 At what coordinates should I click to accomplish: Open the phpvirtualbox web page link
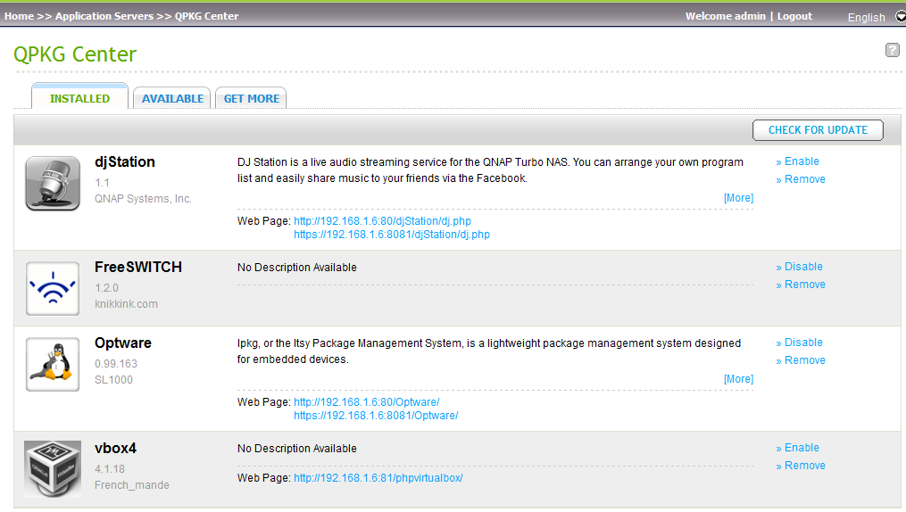tap(378, 478)
